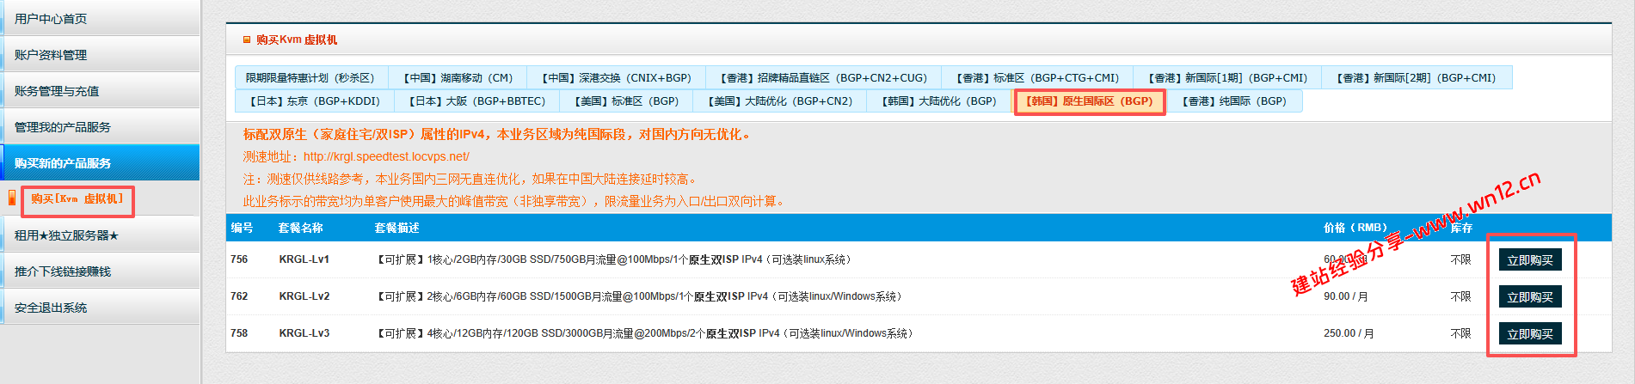
Task: Open the krgl.speedtest.locvps.net speed test link
Action: click(386, 156)
